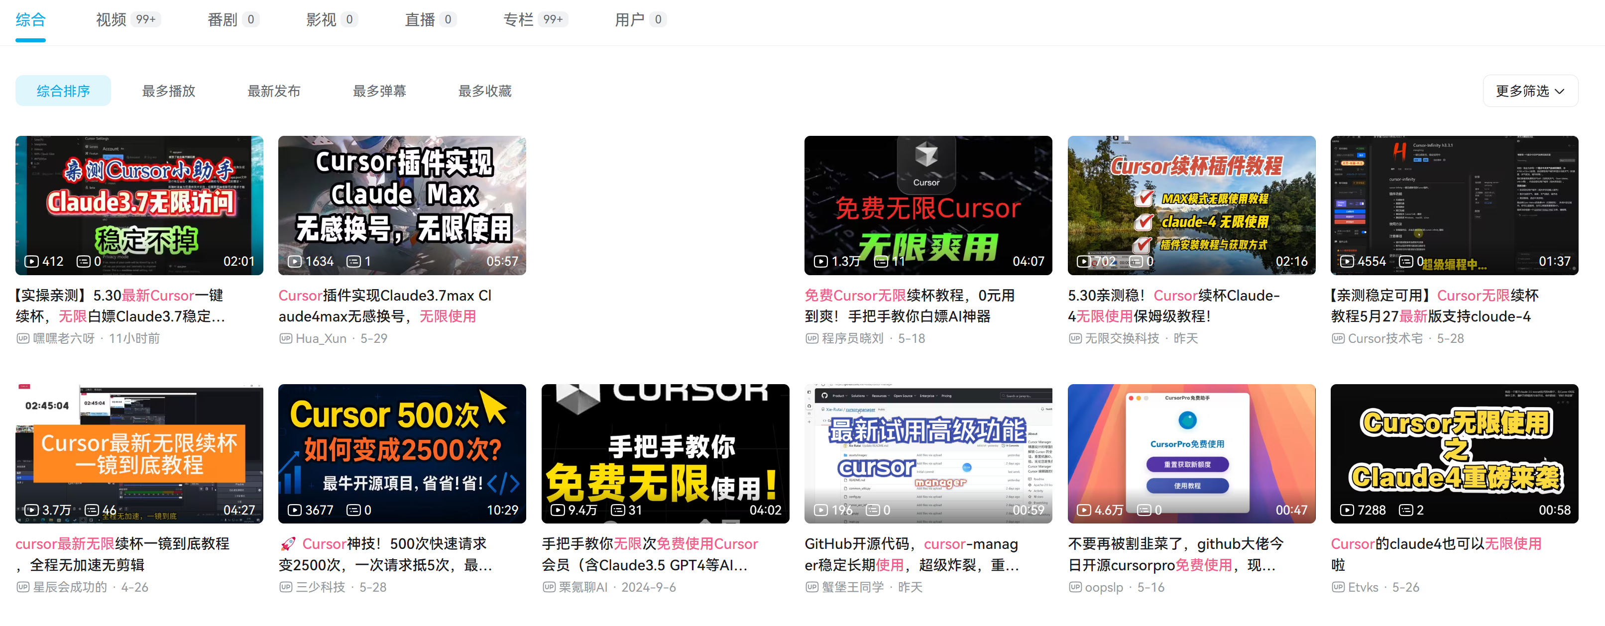Screen dimensions: 1605x626
Task: Click the UP badge next to 星辰会成功的
Action: pos(22,587)
